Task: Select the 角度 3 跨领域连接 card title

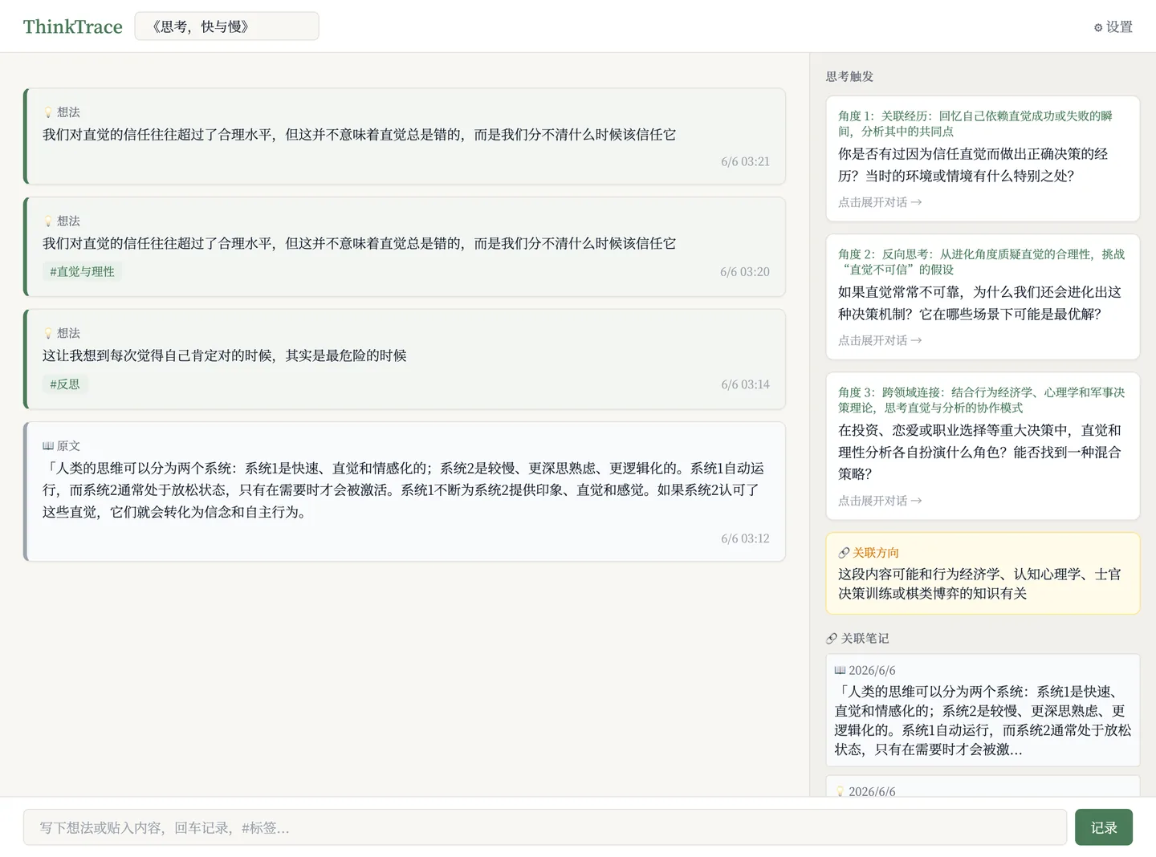Action: [981, 400]
